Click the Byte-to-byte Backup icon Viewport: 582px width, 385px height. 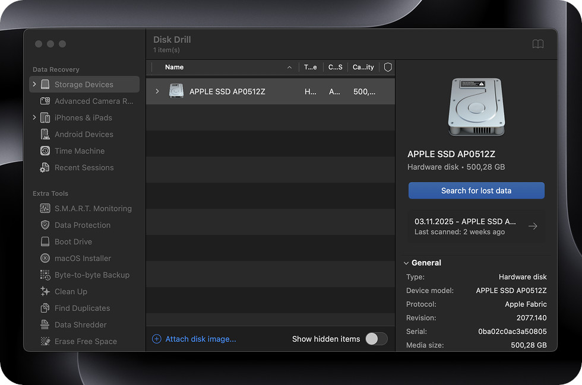(45, 275)
